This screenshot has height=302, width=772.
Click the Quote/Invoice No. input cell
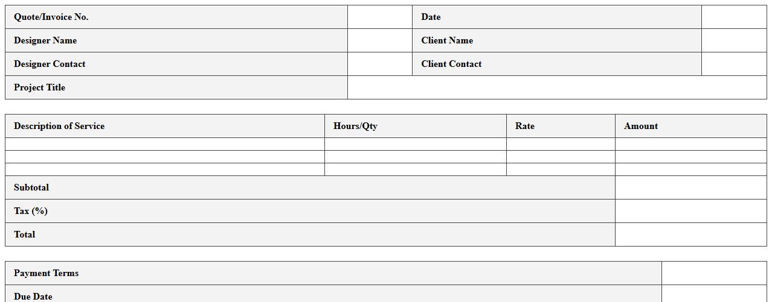[379, 17]
